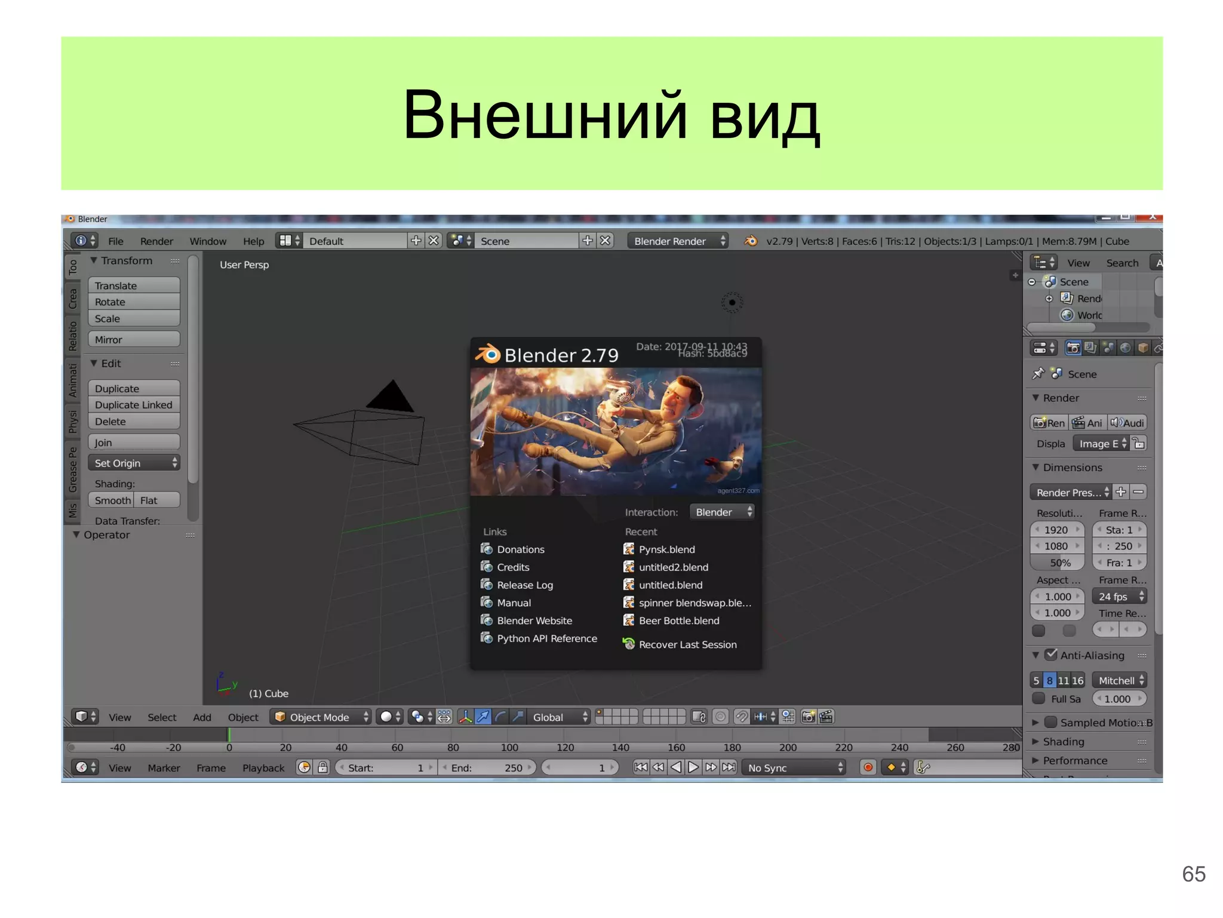Click the pin icon beside Scene

click(x=1038, y=374)
